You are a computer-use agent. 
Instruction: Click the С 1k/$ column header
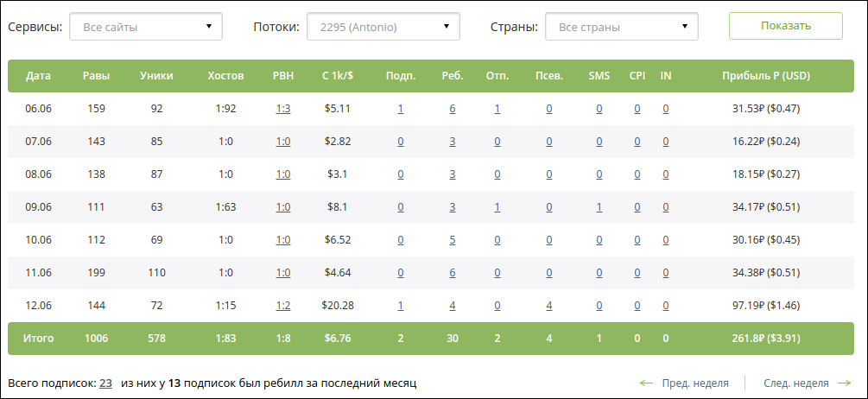pos(337,76)
